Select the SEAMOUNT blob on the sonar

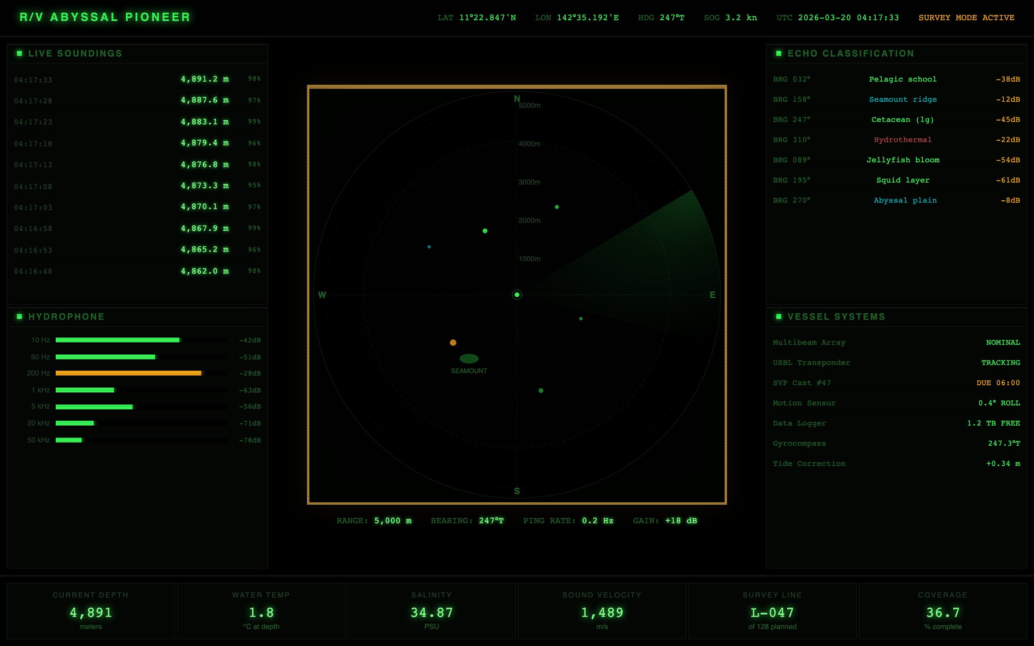tap(470, 358)
